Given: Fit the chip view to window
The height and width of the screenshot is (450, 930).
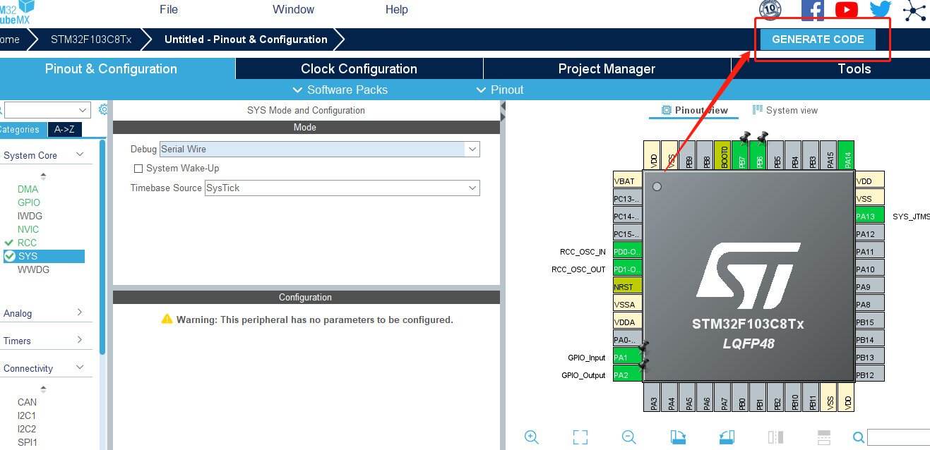Looking at the screenshot, I should point(580,437).
